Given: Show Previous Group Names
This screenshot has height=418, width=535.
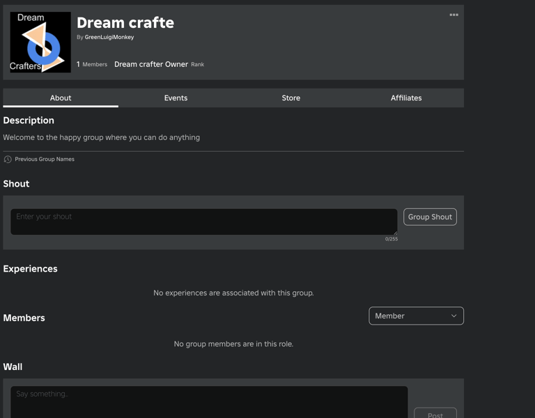Looking at the screenshot, I should pos(45,160).
